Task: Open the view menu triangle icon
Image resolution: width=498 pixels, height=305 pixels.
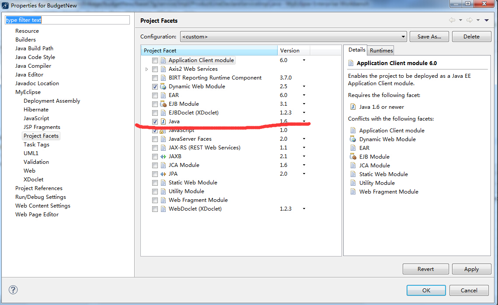Action: pos(486,20)
